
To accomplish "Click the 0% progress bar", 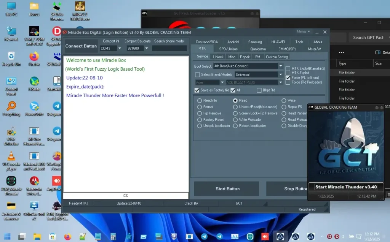I will coord(126,195).
